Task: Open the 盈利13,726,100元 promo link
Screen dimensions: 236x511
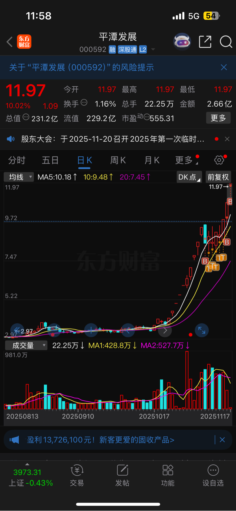Action: [100, 440]
